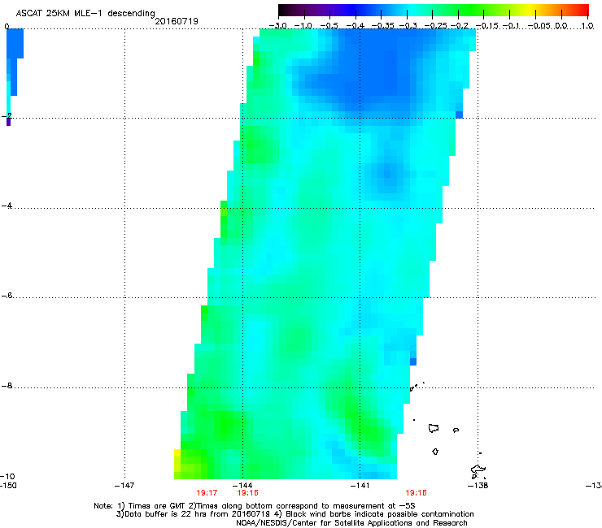The width and height of the screenshot is (602, 528).
Task: Click the title 'ASCAT 25KM MLE-1 descending'
Action: 85,14
